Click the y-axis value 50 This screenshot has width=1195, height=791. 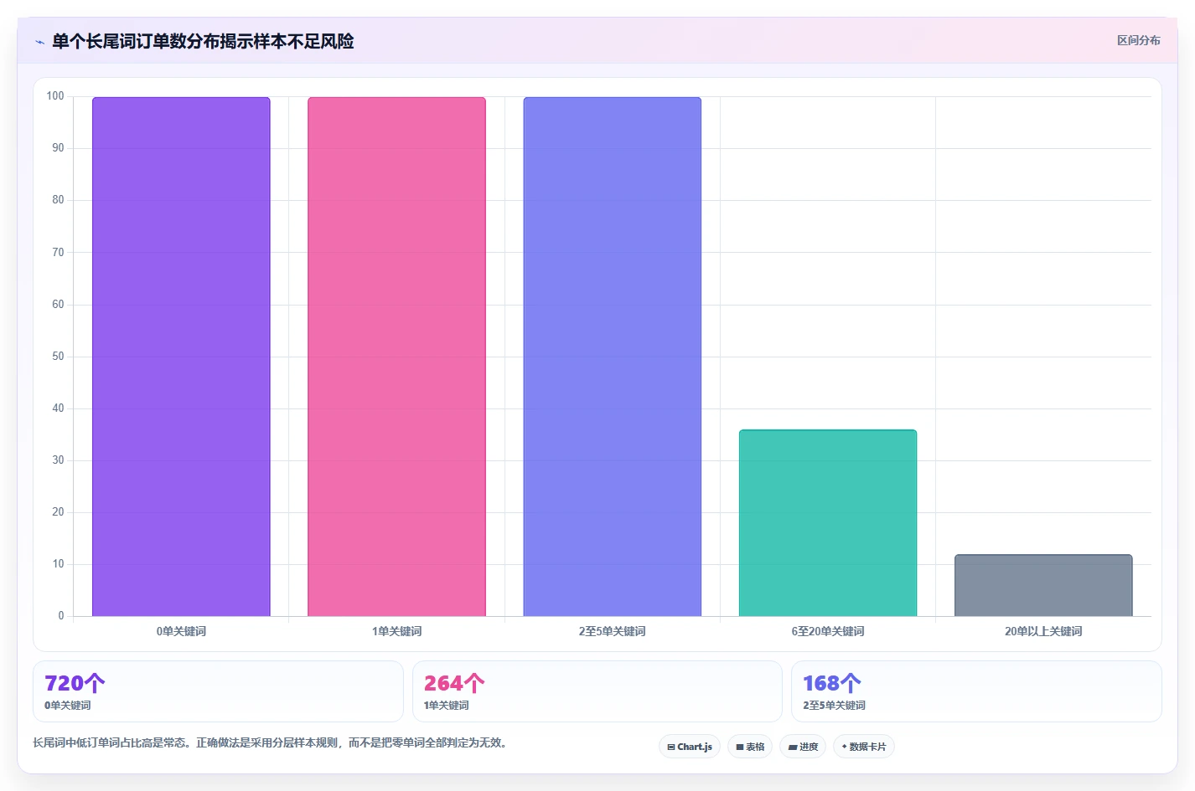tap(58, 357)
